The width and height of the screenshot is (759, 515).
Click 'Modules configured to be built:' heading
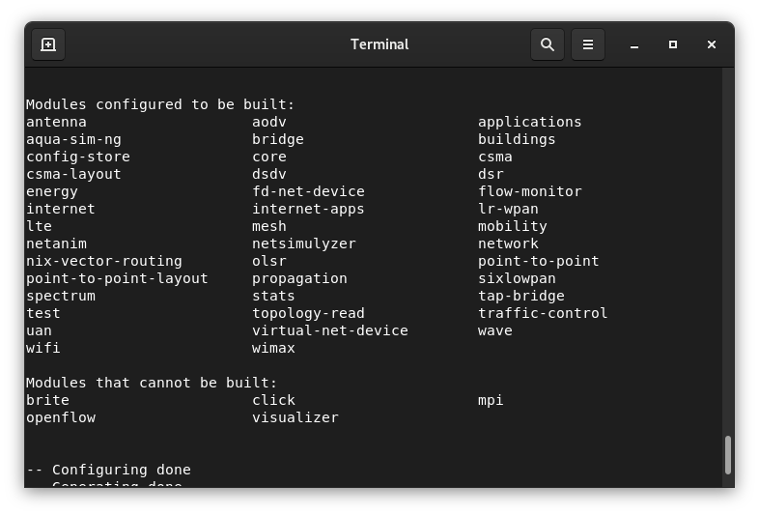click(160, 104)
